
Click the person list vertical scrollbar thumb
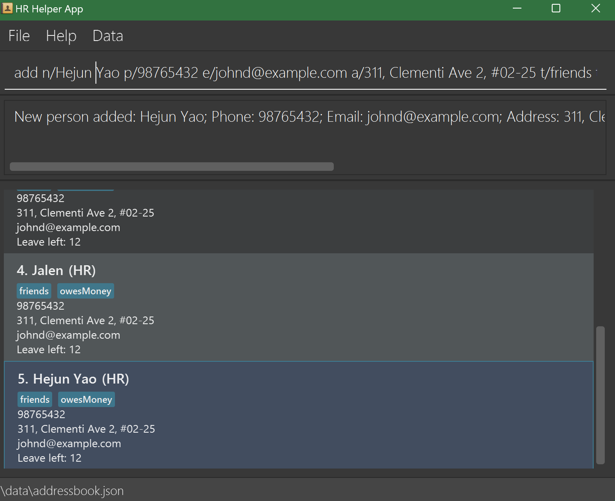(x=600, y=395)
